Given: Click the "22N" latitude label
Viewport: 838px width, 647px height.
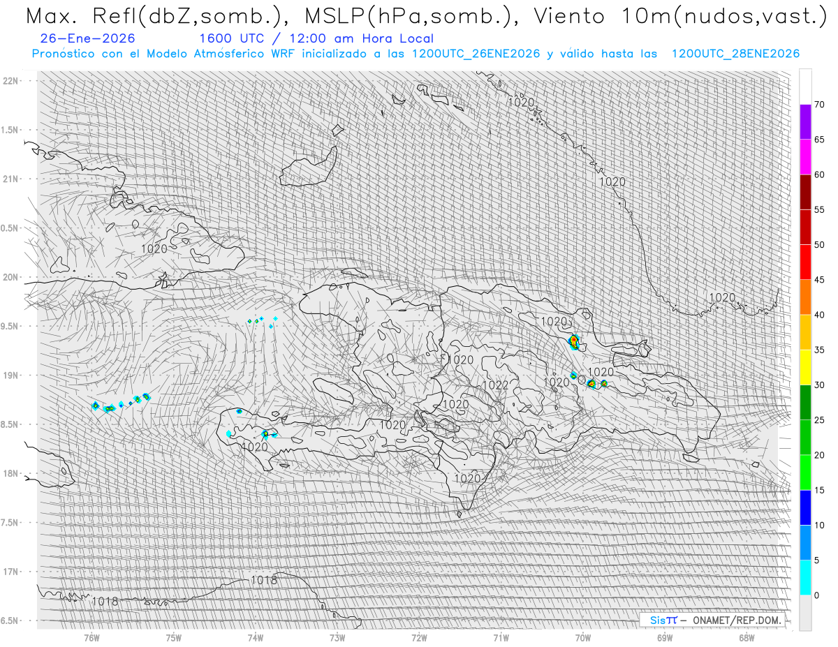Looking at the screenshot, I should pyautogui.click(x=11, y=81).
